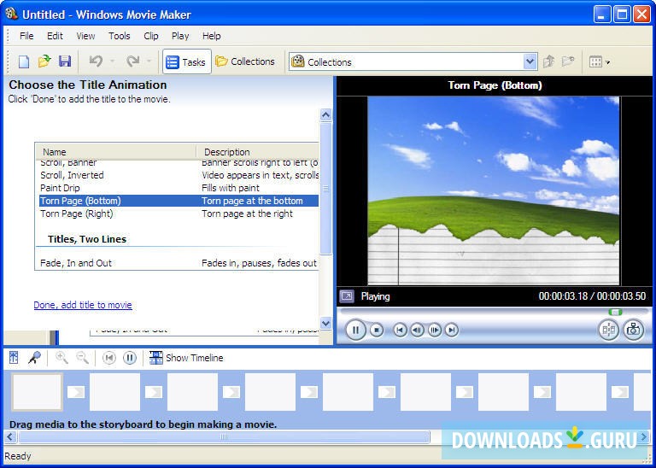Screen dimensions: 656x468
Task: Open the File menu
Action: pos(26,36)
